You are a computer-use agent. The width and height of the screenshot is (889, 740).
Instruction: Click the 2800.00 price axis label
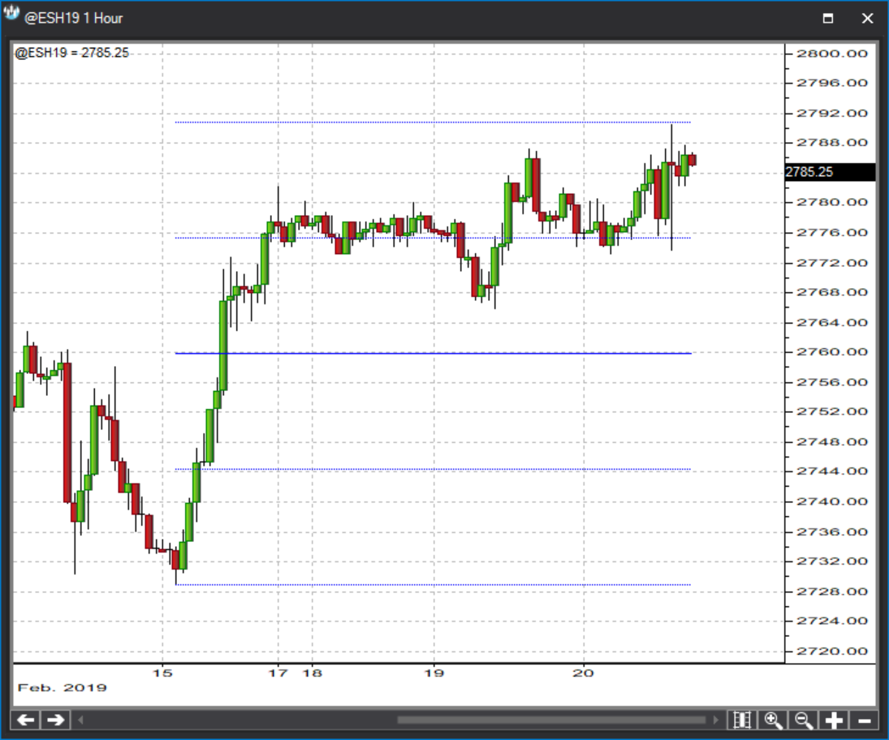[831, 54]
